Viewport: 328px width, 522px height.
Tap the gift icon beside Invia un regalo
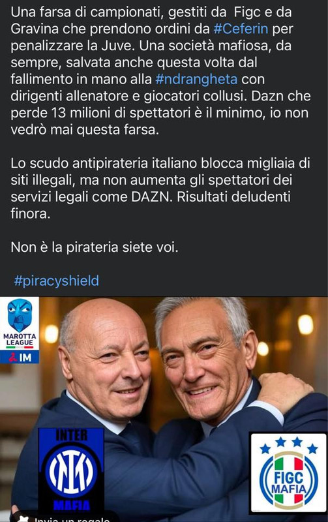click(x=23, y=519)
